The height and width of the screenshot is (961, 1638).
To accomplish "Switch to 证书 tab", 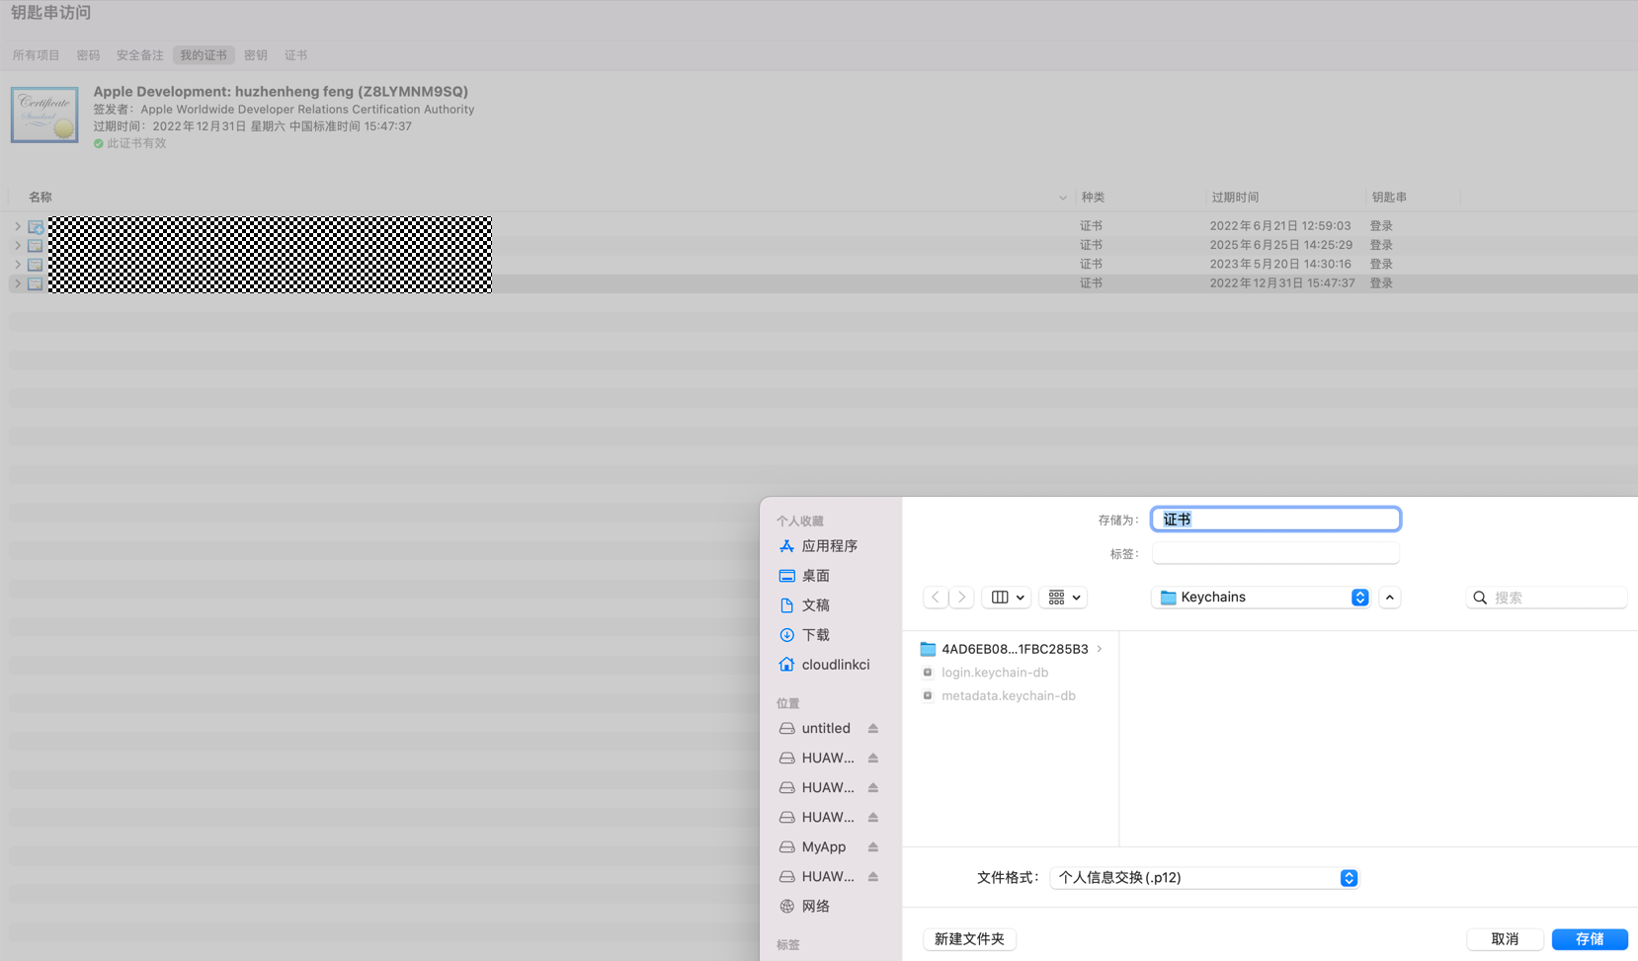I will (x=296, y=55).
